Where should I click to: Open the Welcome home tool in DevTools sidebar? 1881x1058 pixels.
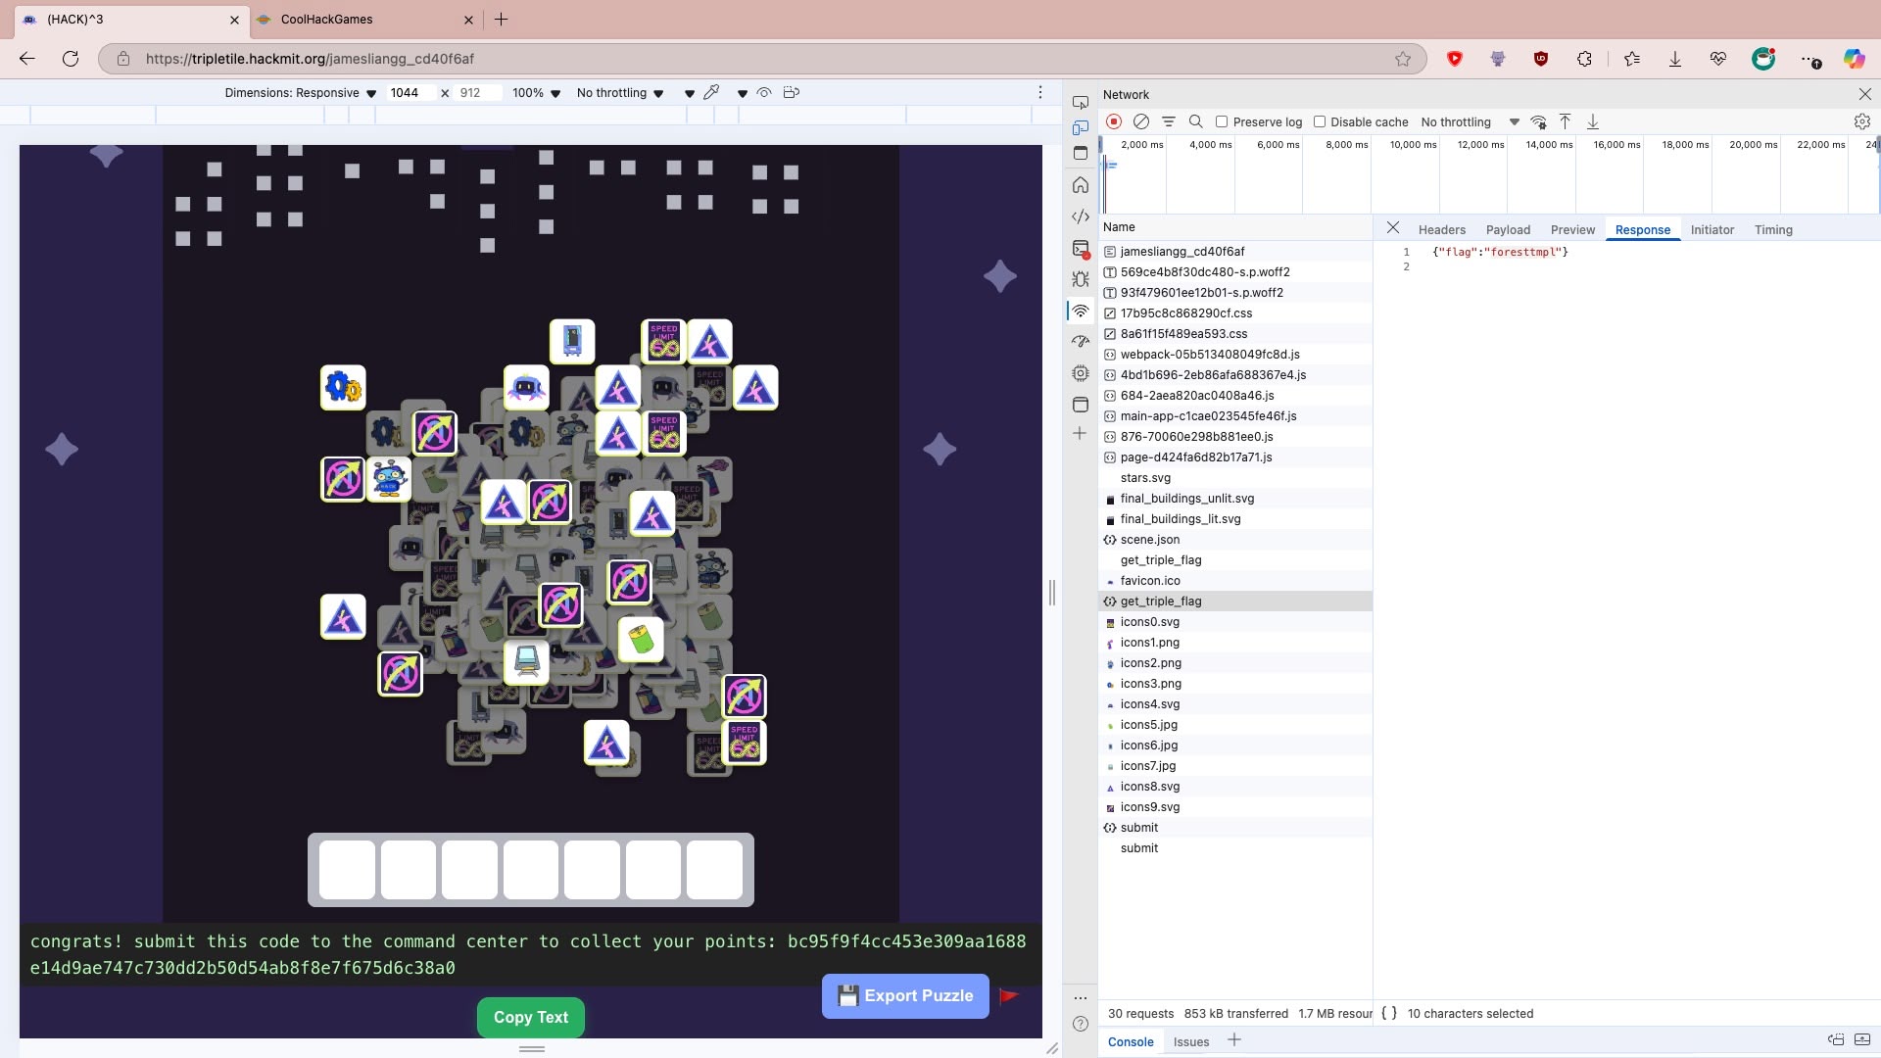1081,184
